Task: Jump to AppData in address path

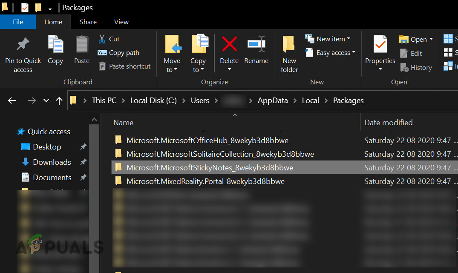Action: tap(273, 101)
